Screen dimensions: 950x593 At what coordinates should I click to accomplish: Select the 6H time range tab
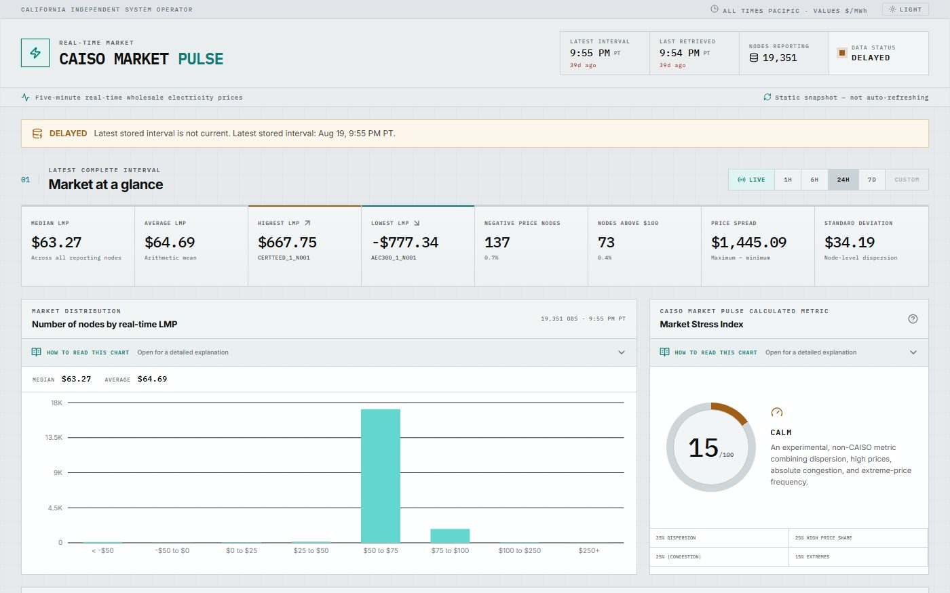[814, 180]
